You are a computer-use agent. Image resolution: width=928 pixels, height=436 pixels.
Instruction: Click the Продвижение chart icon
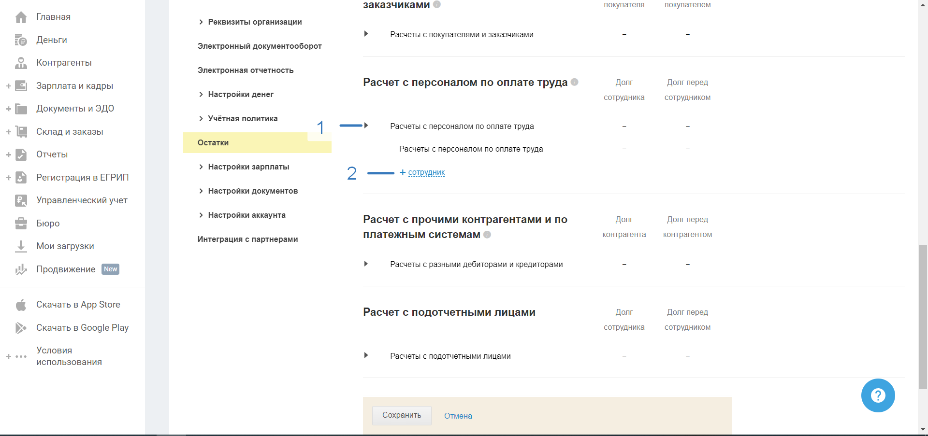coord(21,269)
